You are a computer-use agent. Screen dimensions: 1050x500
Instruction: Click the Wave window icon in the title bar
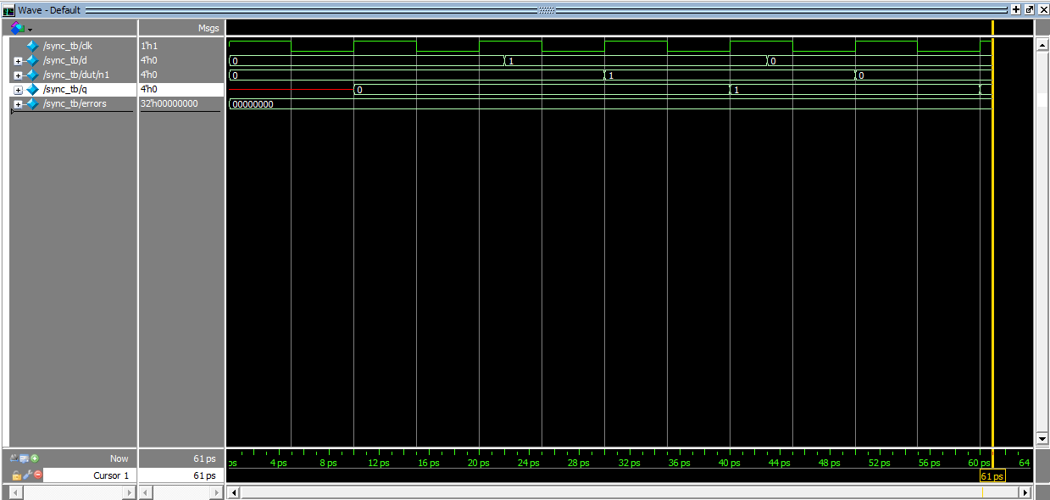[8, 9]
